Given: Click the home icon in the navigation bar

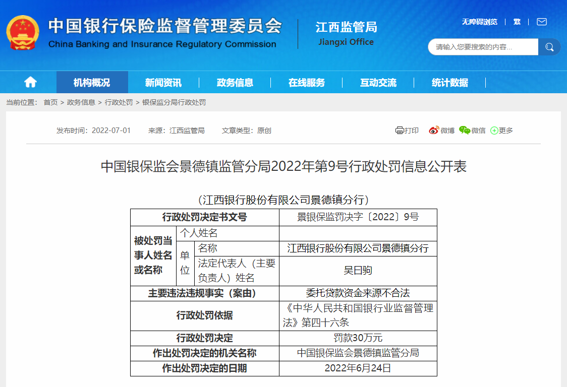Looking at the screenshot, I should 30,82.
